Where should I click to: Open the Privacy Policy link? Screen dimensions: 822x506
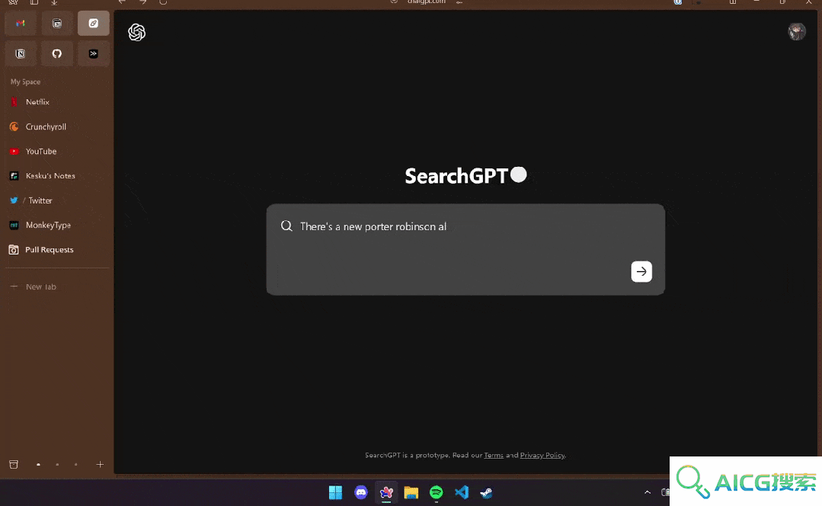542,455
